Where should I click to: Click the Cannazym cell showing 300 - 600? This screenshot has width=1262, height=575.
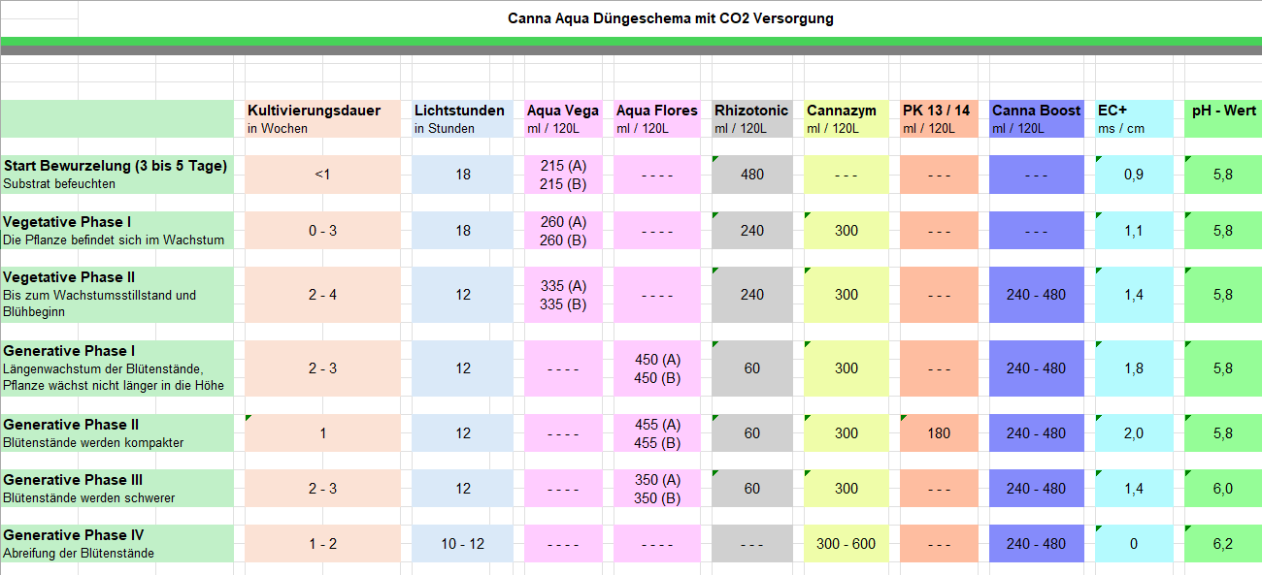tap(846, 544)
